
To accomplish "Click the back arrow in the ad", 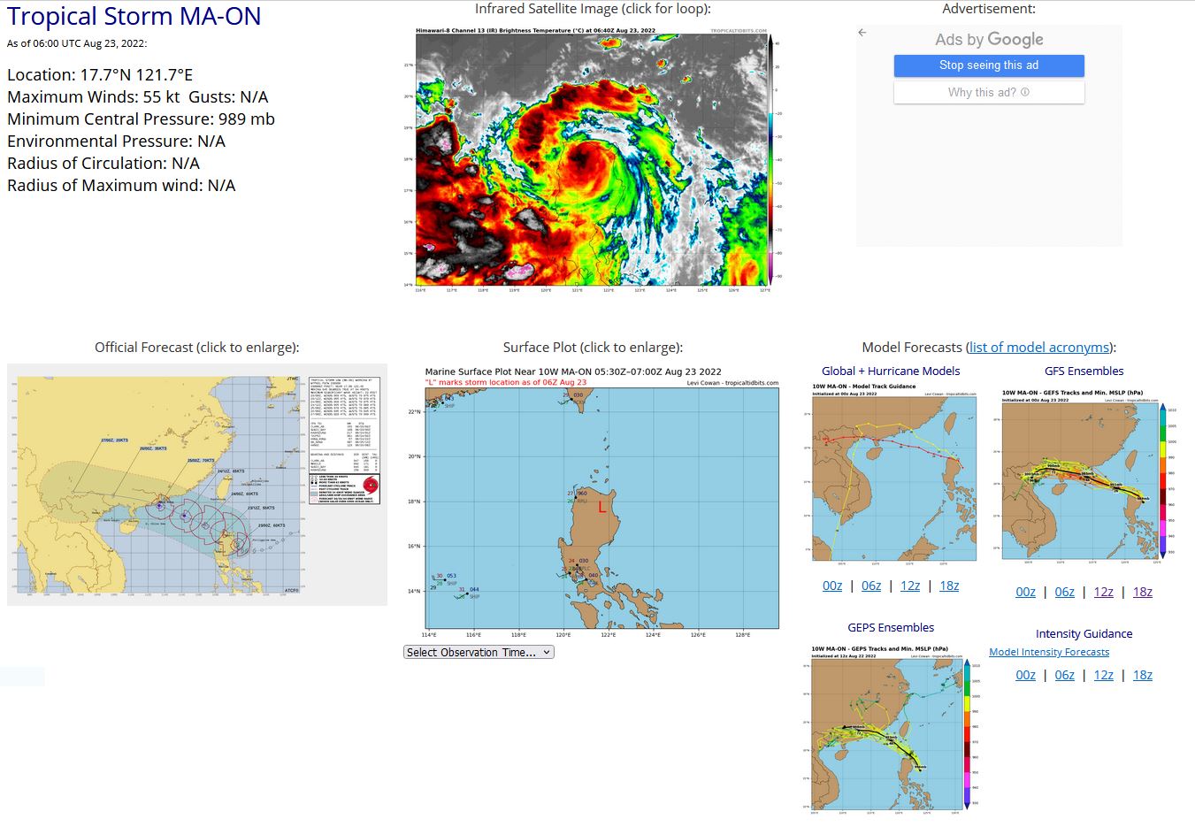I will tap(862, 33).
